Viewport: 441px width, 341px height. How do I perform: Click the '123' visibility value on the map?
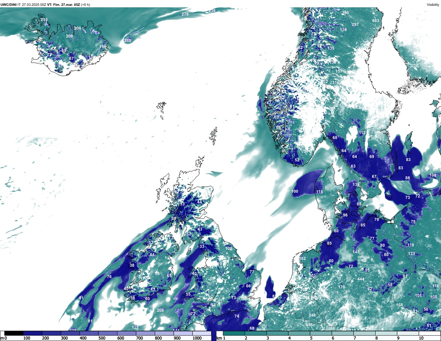coord(411,254)
